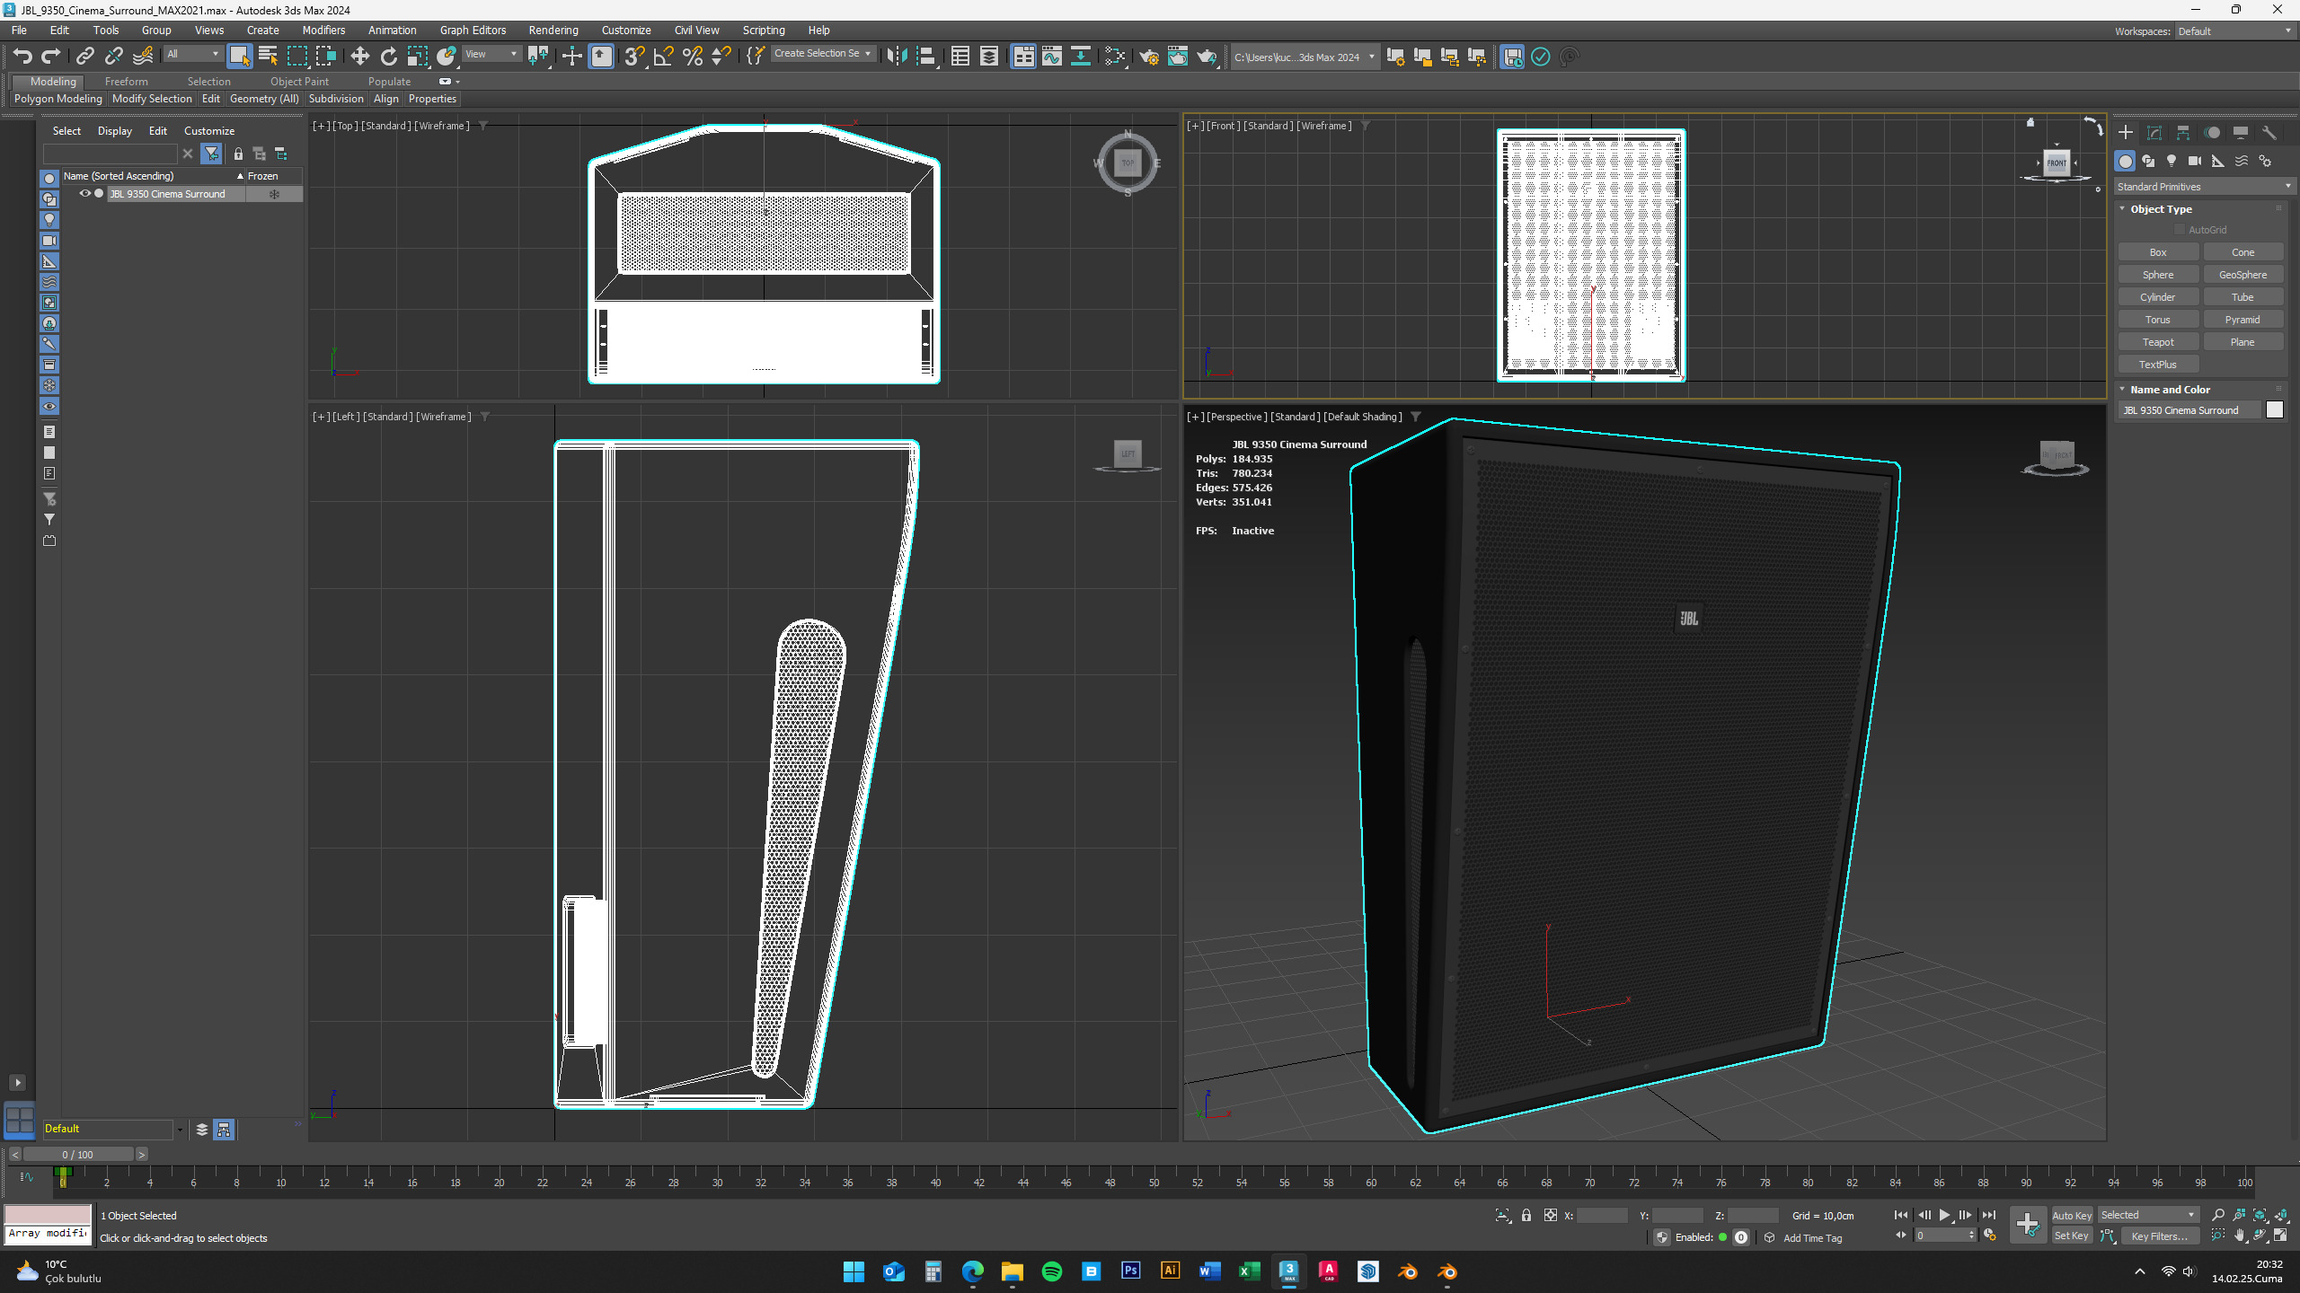Image resolution: width=2300 pixels, height=1293 pixels.
Task: Open the Utilities wrench panel tab
Action: pyautogui.click(x=2269, y=132)
